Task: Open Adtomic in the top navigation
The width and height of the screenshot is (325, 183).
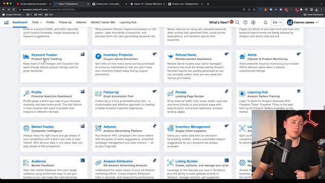Action: (81, 22)
